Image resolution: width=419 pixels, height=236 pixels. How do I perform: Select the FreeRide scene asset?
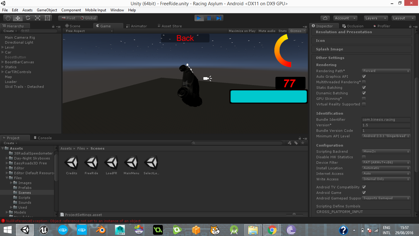click(x=91, y=165)
